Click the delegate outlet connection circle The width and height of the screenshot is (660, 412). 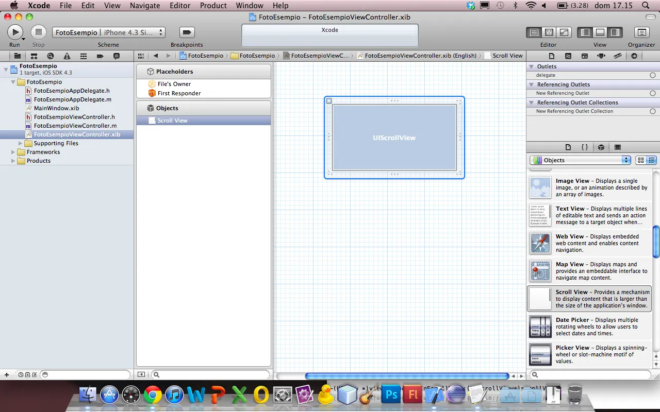tap(652, 75)
